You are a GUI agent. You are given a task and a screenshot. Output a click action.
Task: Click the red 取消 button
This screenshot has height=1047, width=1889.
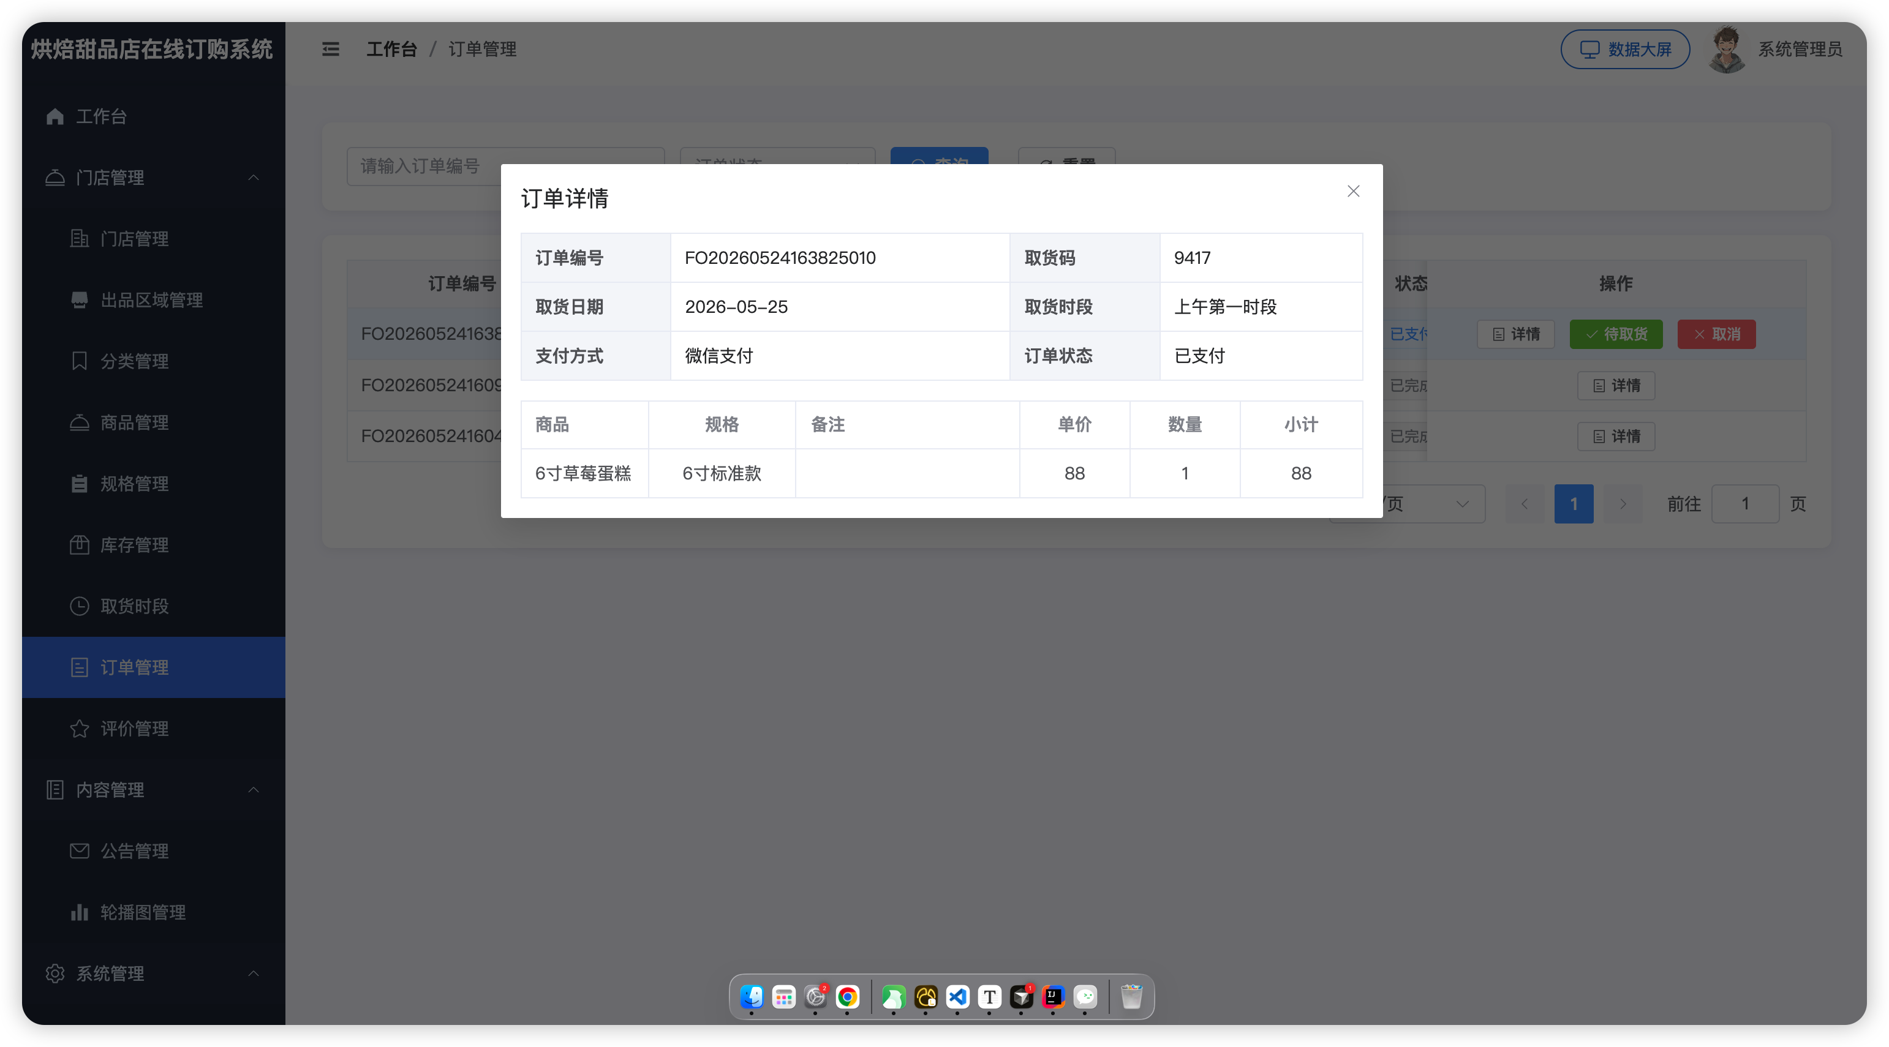pos(1716,334)
